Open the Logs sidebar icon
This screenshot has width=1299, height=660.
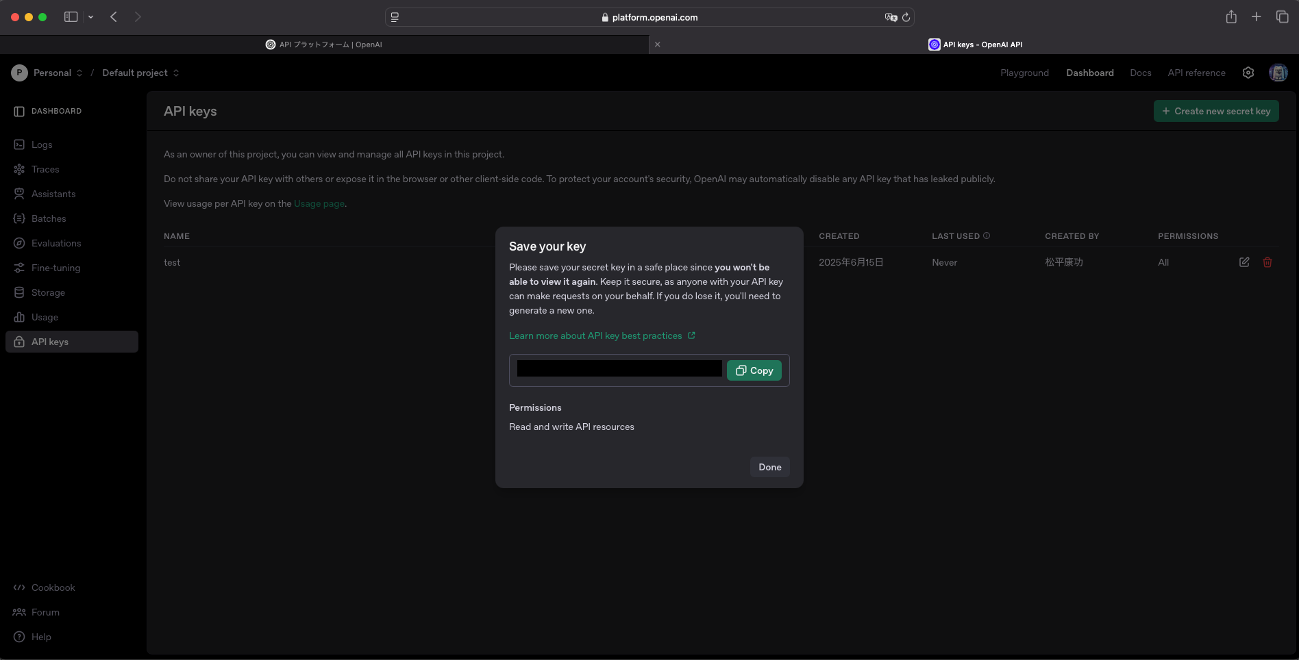19,144
